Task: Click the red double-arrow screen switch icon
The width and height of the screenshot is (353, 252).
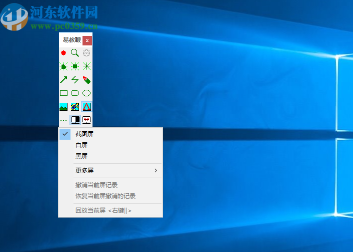Action: pyautogui.click(x=86, y=120)
